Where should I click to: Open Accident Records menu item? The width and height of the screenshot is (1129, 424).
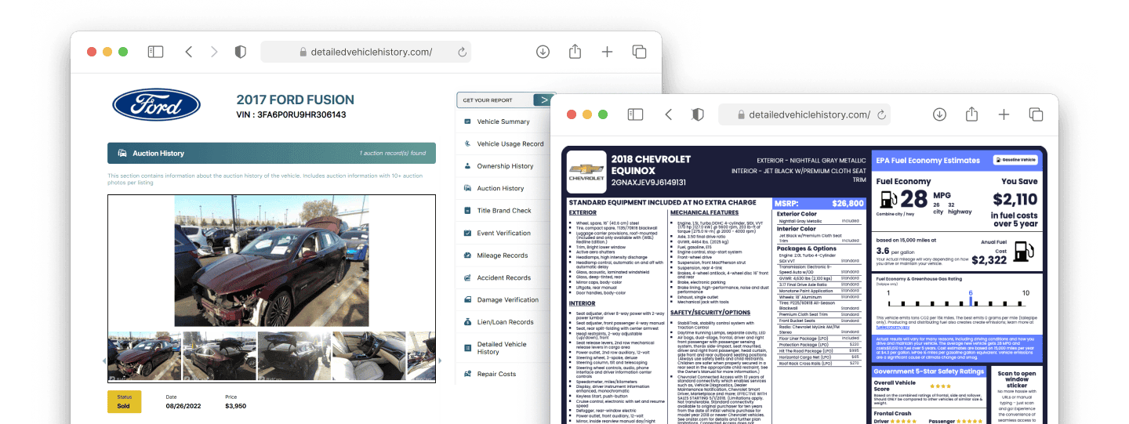(x=503, y=277)
